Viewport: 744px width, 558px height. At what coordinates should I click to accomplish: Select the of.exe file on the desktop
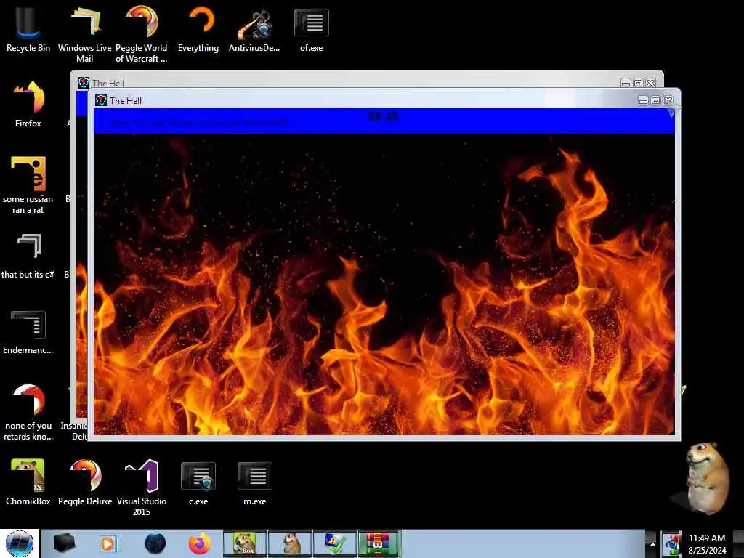point(311,28)
